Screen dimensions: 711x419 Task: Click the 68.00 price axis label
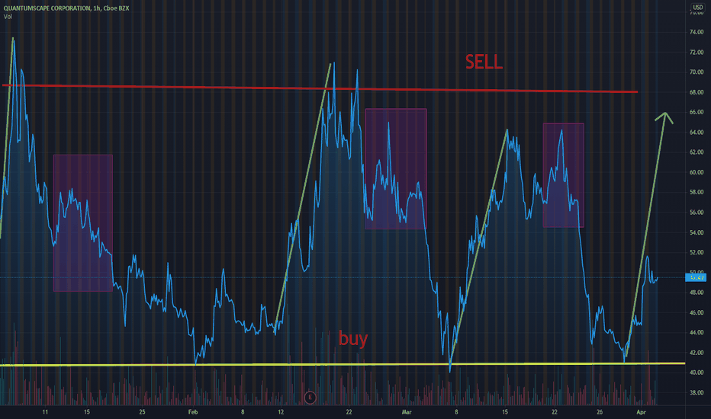(x=697, y=92)
